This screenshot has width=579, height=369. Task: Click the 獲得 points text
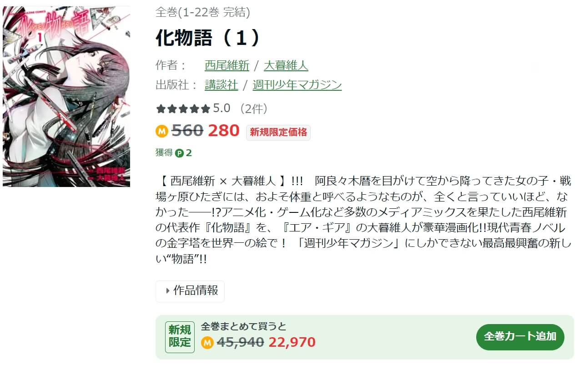[x=164, y=153]
